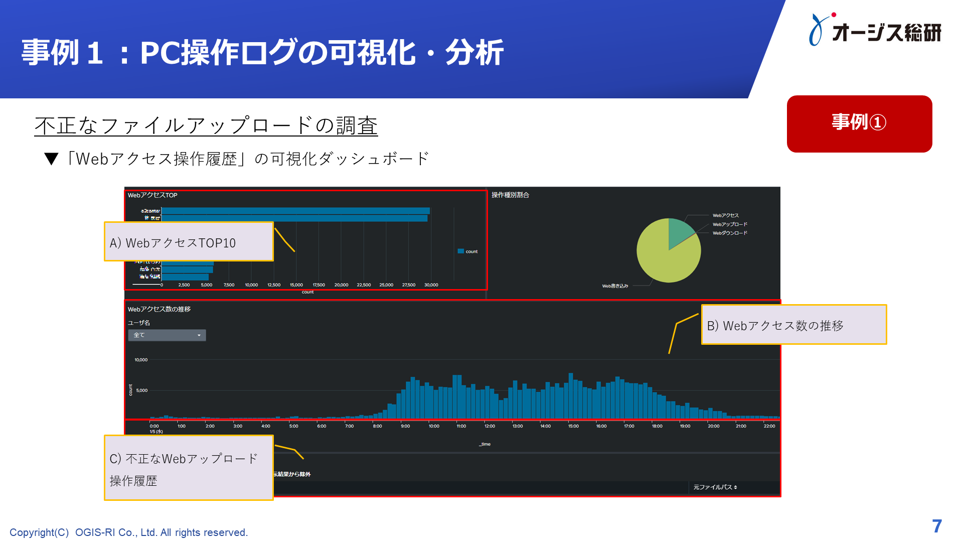Click the 15:00 time axis label

(x=573, y=426)
